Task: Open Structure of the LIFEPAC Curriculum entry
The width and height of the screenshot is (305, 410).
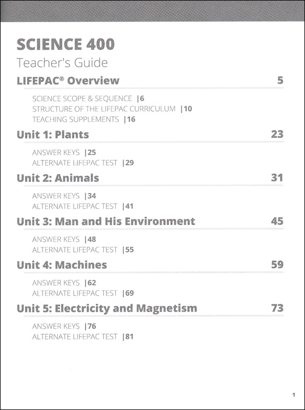Action: point(112,109)
